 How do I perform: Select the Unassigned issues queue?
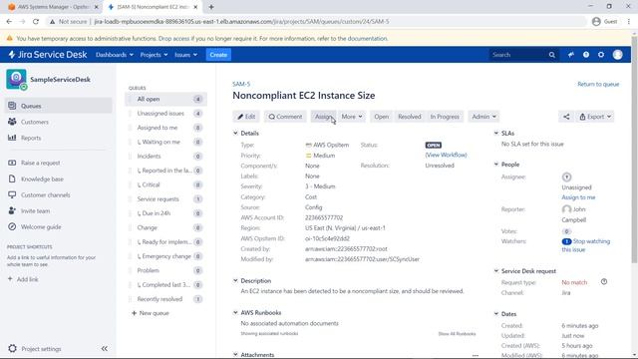pyautogui.click(x=166, y=113)
